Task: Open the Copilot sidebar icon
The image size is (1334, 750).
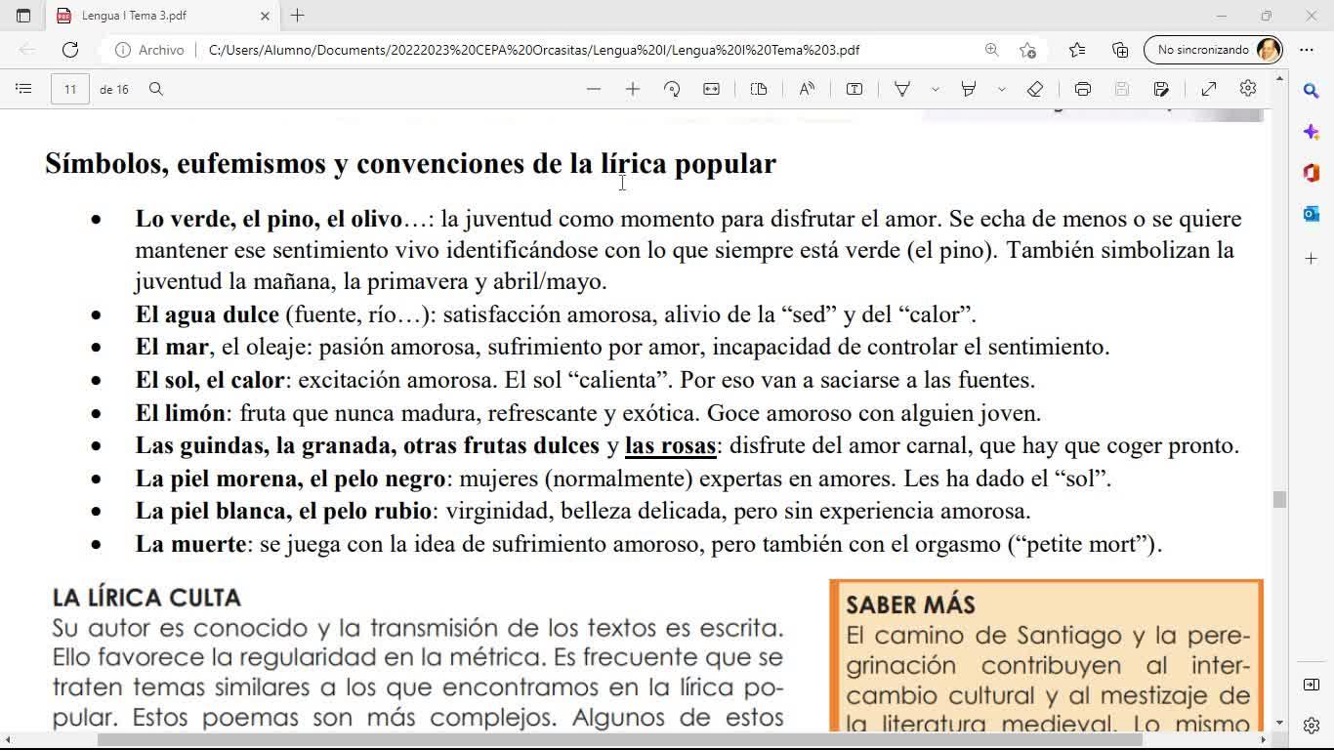Action: click(1312, 132)
